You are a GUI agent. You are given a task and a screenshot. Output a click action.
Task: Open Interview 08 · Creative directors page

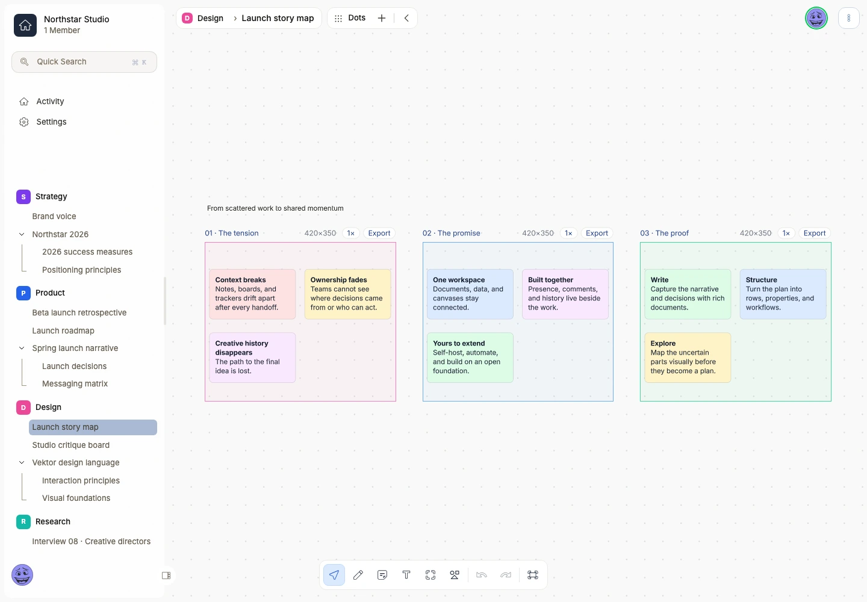click(x=92, y=541)
